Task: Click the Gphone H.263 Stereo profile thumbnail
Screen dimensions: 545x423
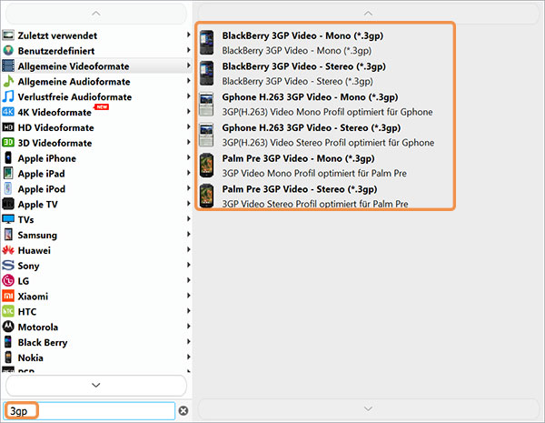Action: click(207, 135)
